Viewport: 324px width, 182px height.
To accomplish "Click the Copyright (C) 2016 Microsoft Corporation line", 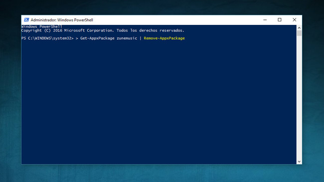I will point(103,30).
